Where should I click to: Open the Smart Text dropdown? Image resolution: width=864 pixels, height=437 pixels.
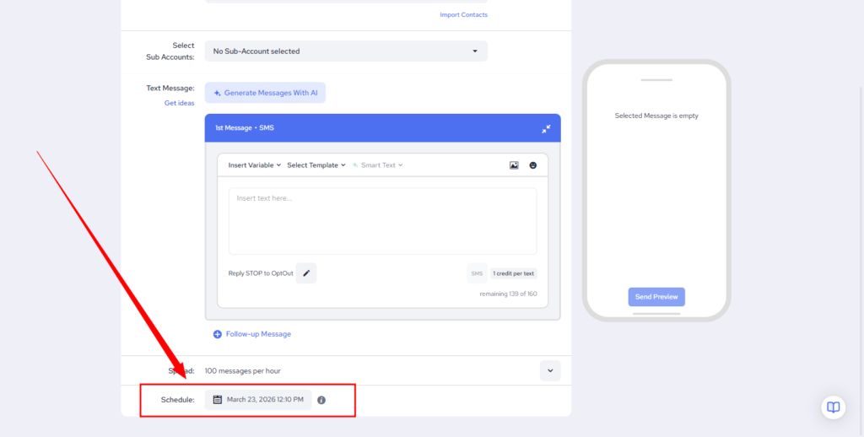click(378, 165)
